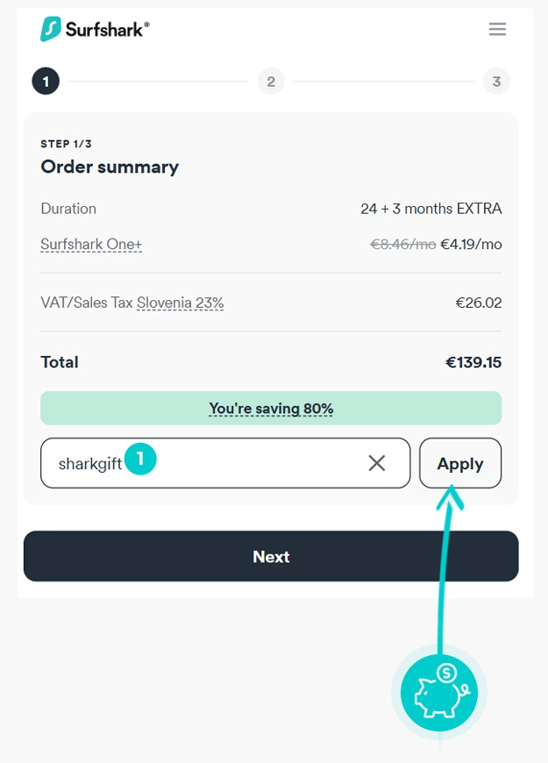Viewport: 548px width, 763px height.
Task: Clear the sharkgift coupon code
Action: click(x=377, y=463)
